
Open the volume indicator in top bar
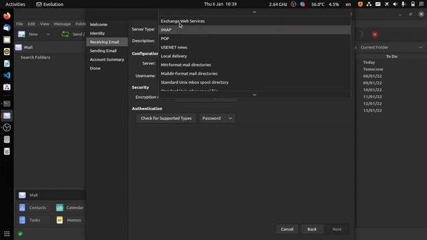[x=395, y=4]
